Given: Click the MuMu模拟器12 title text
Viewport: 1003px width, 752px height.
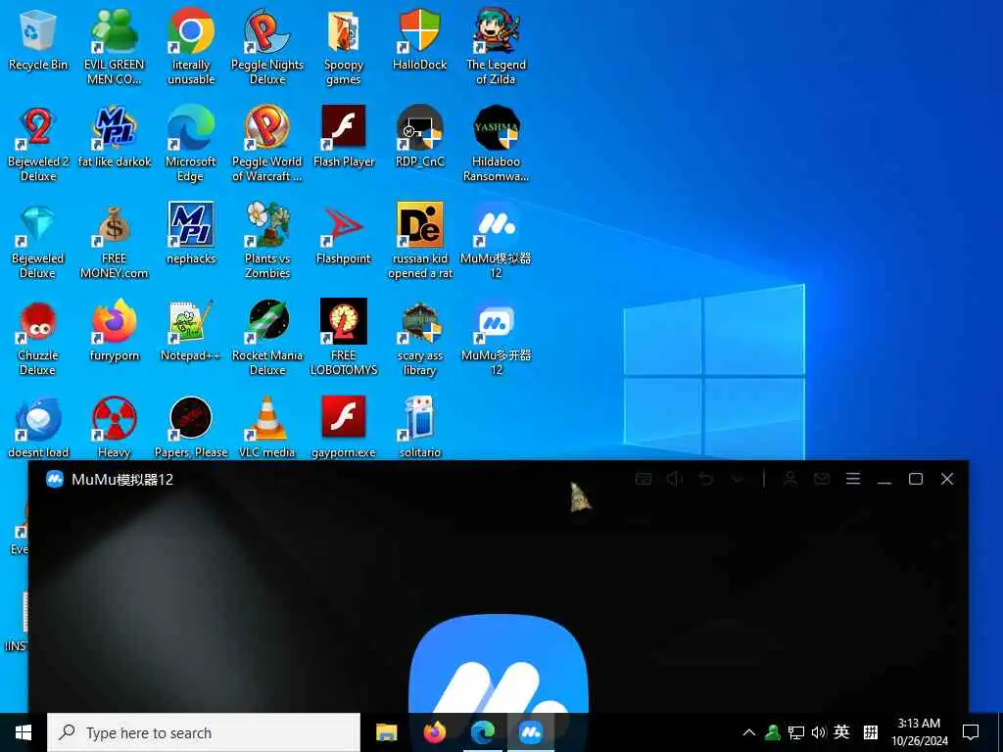Looking at the screenshot, I should point(122,480).
